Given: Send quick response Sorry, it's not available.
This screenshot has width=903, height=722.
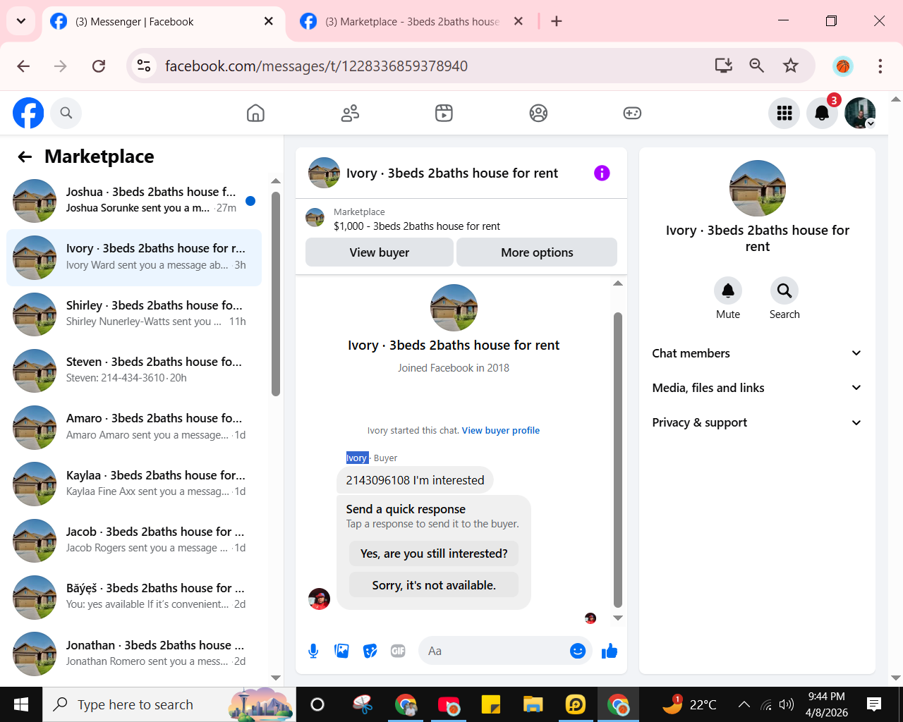Looking at the screenshot, I should (x=434, y=585).
